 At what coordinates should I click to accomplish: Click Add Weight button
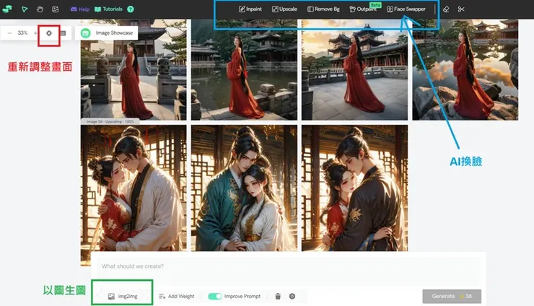click(176, 297)
